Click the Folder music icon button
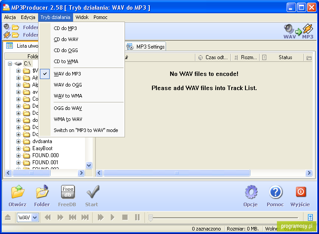 click(x=42, y=192)
